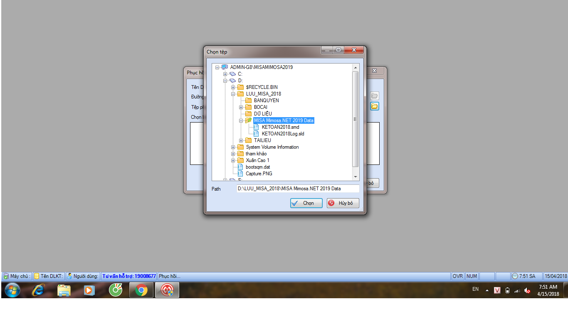The width and height of the screenshot is (568, 319).
Task: Confirm selection with the Chọn button
Action: point(306,203)
